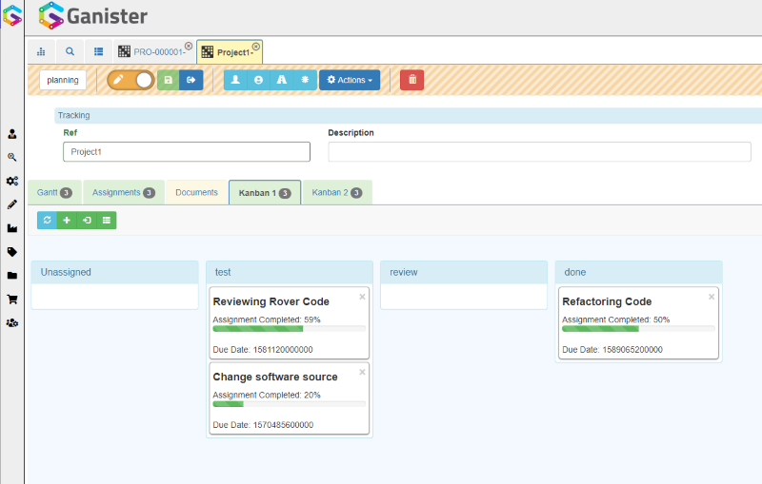762x484 pixels.
Task: Remove the Change software source card
Action: coord(362,372)
